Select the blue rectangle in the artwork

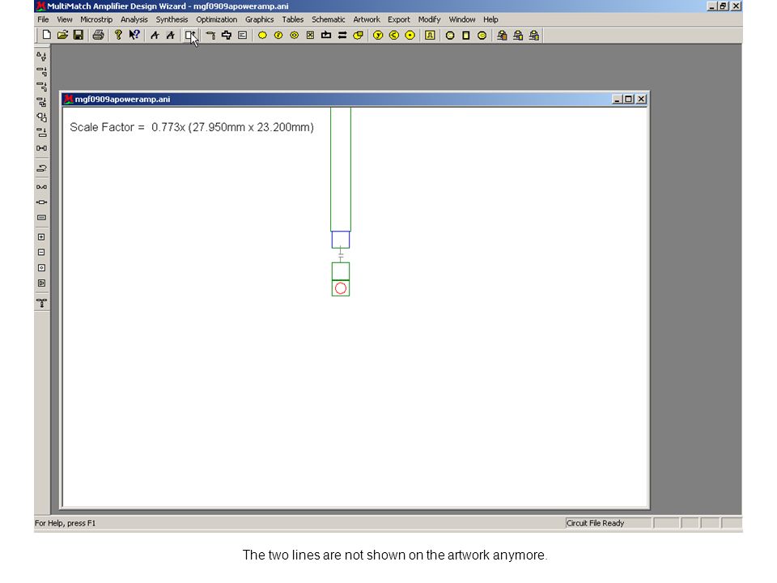341,240
